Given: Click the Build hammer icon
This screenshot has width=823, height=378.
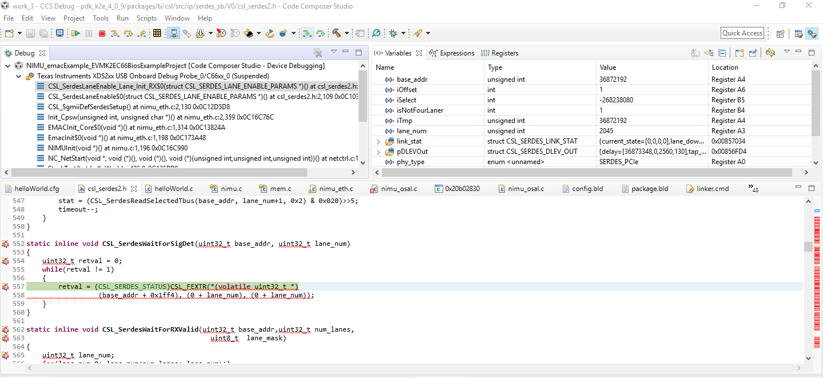Looking at the screenshot, I should pyautogui.click(x=336, y=34).
